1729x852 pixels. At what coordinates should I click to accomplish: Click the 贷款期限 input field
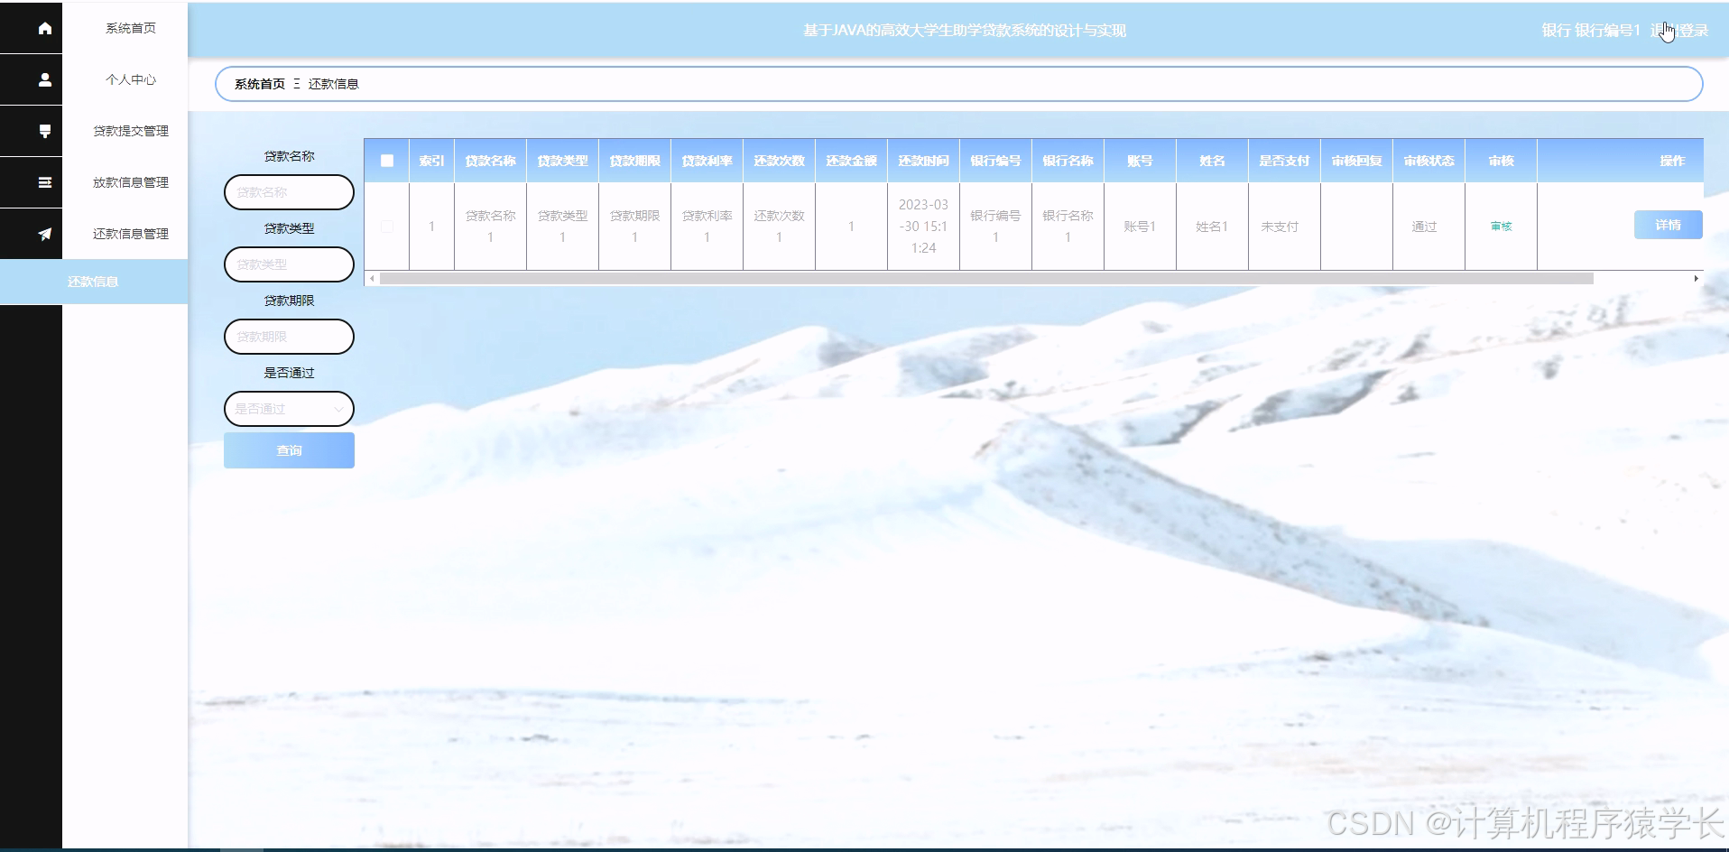click(289, 337)
